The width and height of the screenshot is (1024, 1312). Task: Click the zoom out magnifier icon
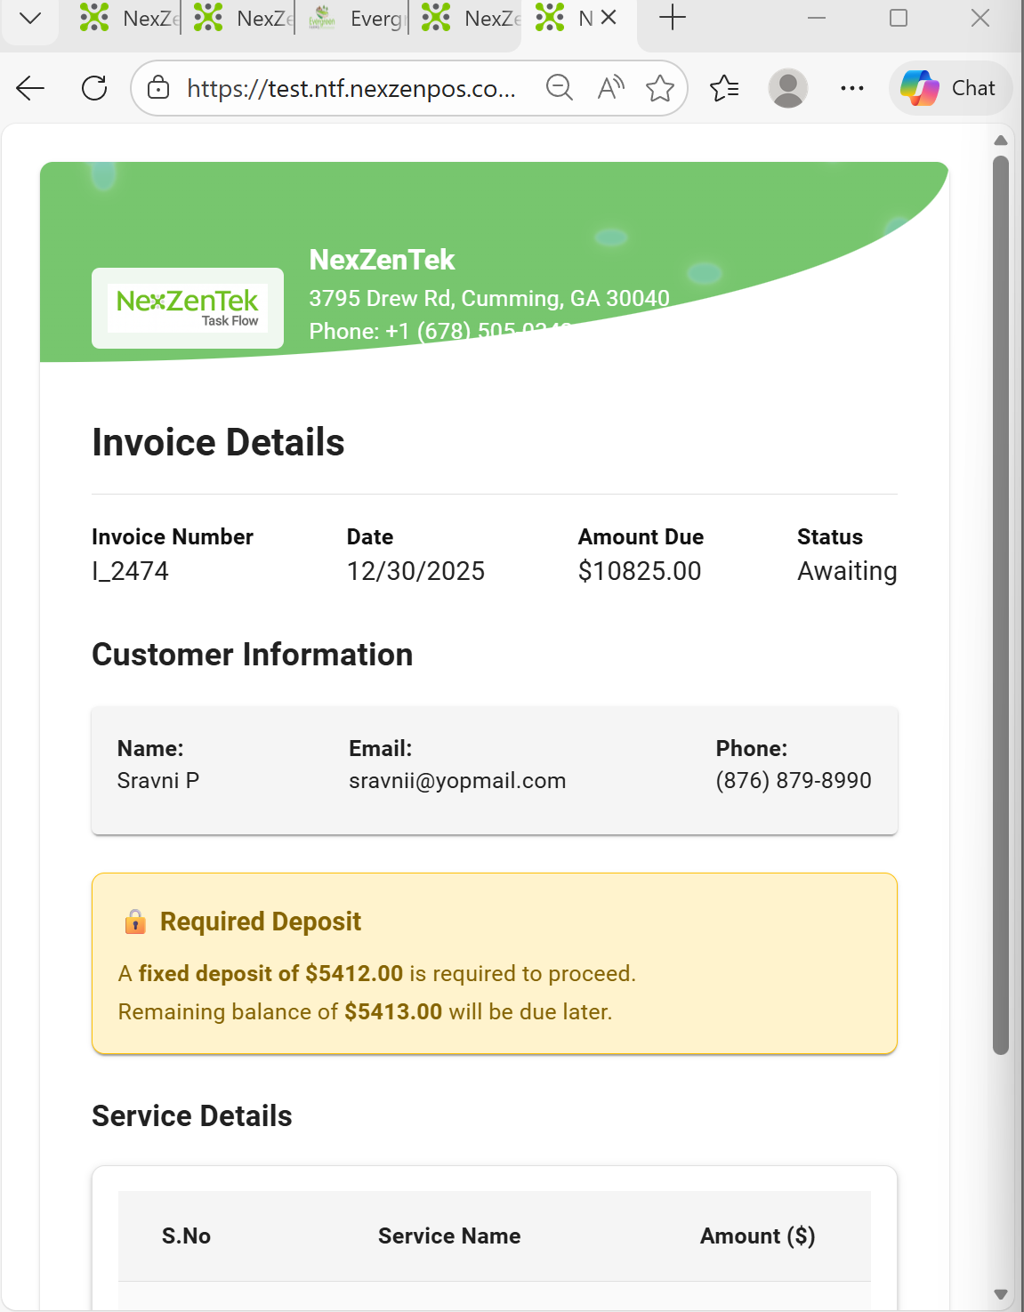[559, 88]
